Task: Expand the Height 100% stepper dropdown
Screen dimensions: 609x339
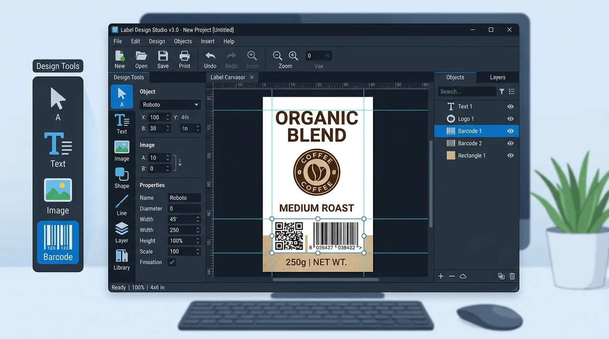Action: [x=197, y=241]
